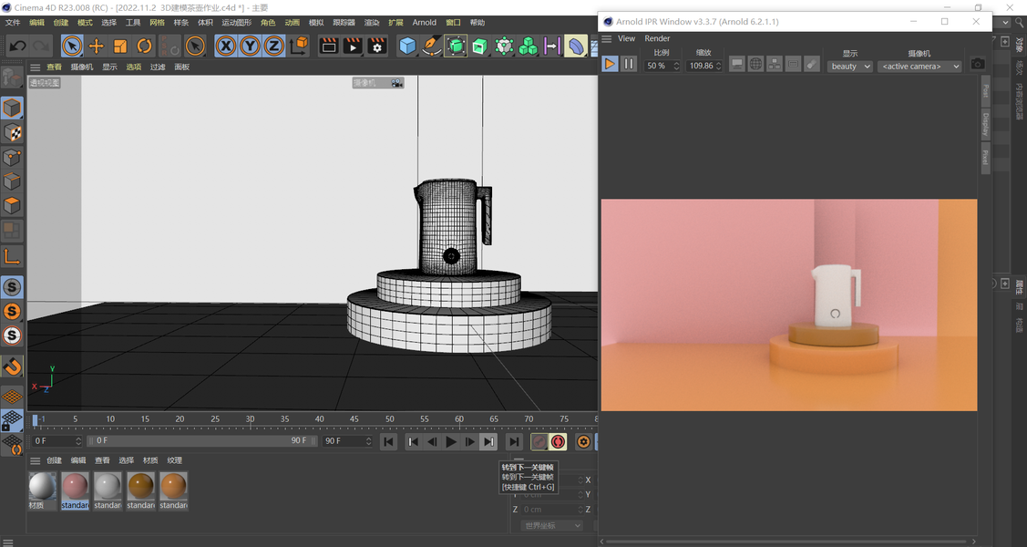The image size is (1027, 547).
Task: Toggle the Z axis lock
Action: (273, 46)
